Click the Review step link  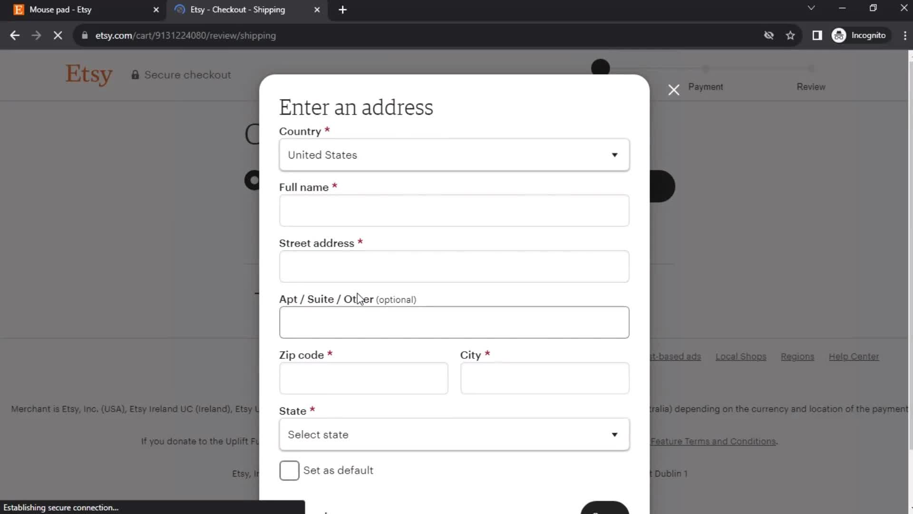point(810,87)
